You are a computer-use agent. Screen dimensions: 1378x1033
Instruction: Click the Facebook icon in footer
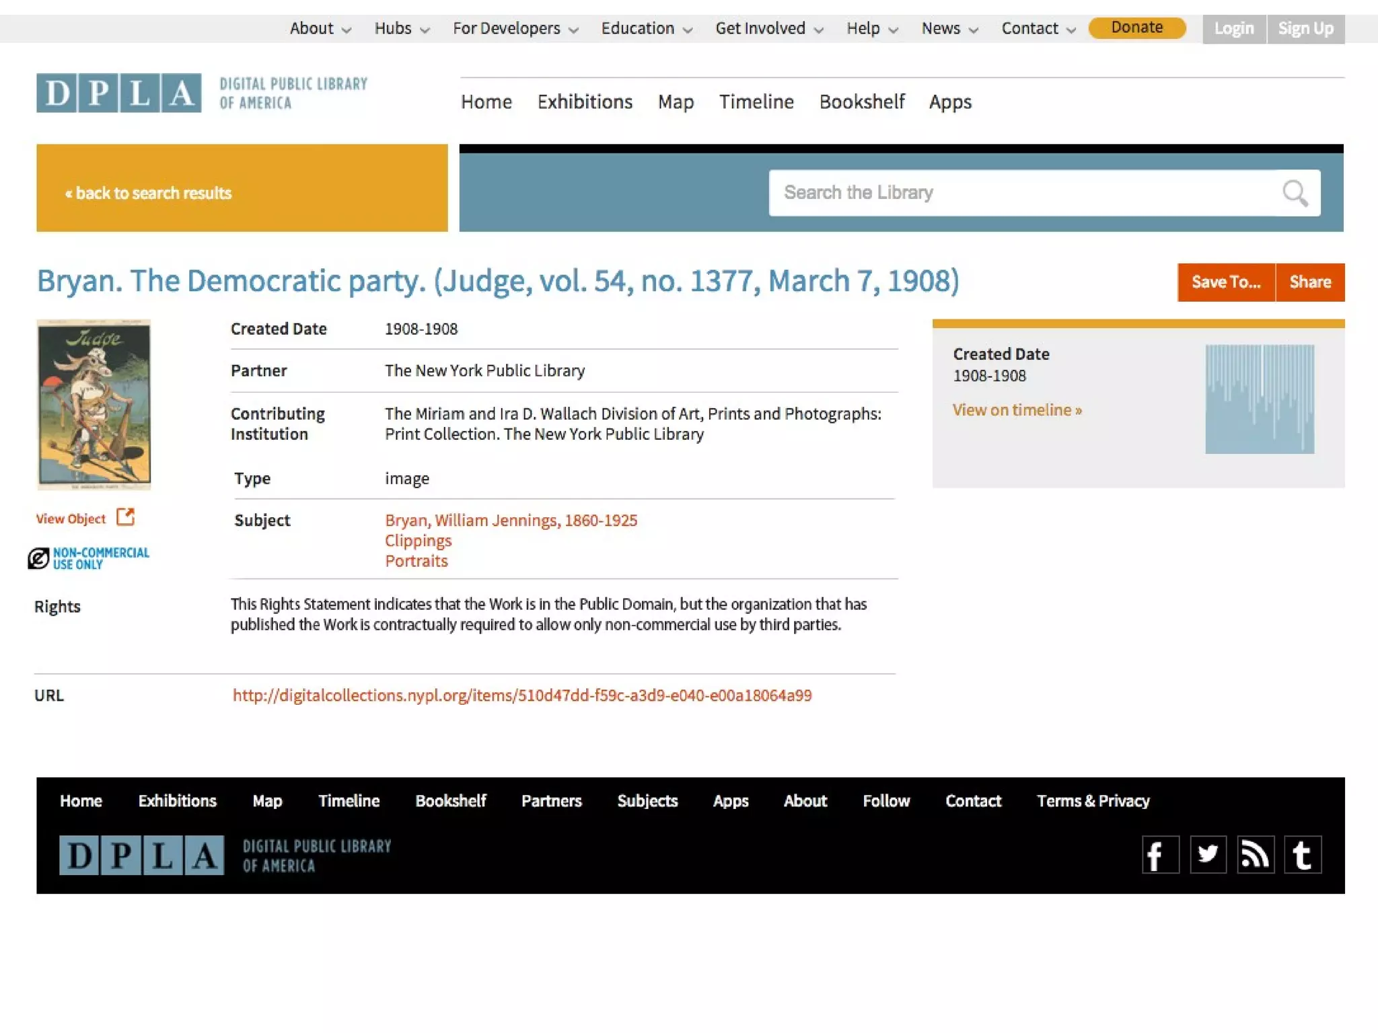(1160, 855)
